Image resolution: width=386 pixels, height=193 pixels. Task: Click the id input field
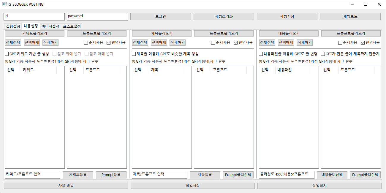coord(34,17)
